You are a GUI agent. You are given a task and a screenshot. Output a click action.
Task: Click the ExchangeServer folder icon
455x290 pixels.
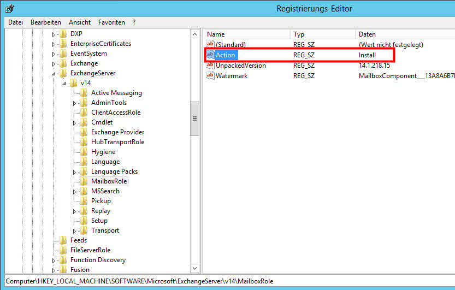pos(63,73)
